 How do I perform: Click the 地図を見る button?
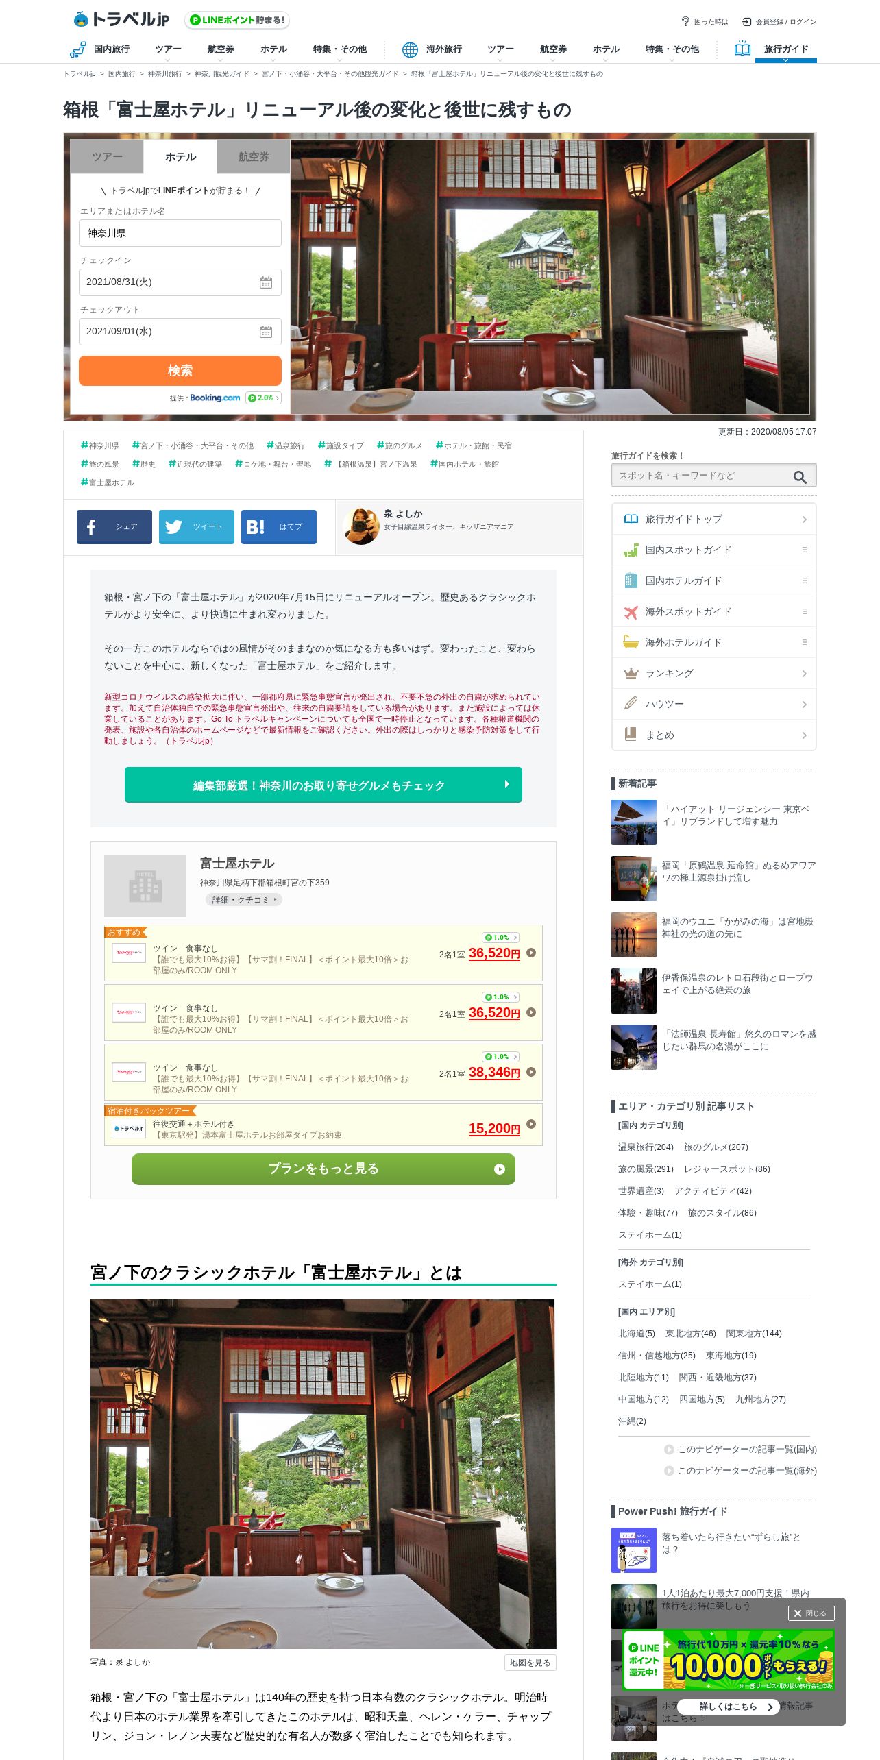[x=530, y=1663]
